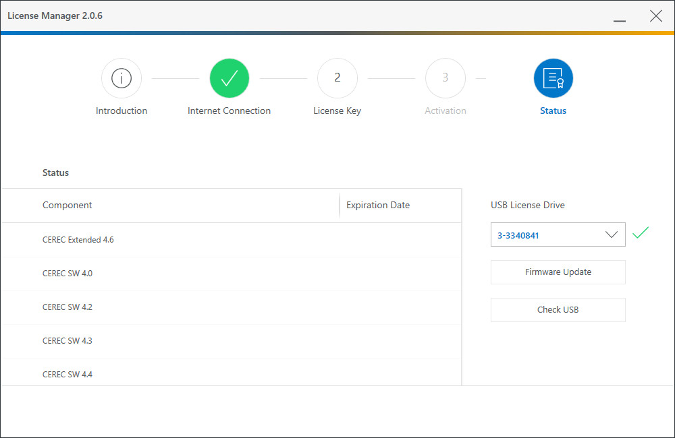
Task: Click the USB License Drive label
Action: pos(528,206)
